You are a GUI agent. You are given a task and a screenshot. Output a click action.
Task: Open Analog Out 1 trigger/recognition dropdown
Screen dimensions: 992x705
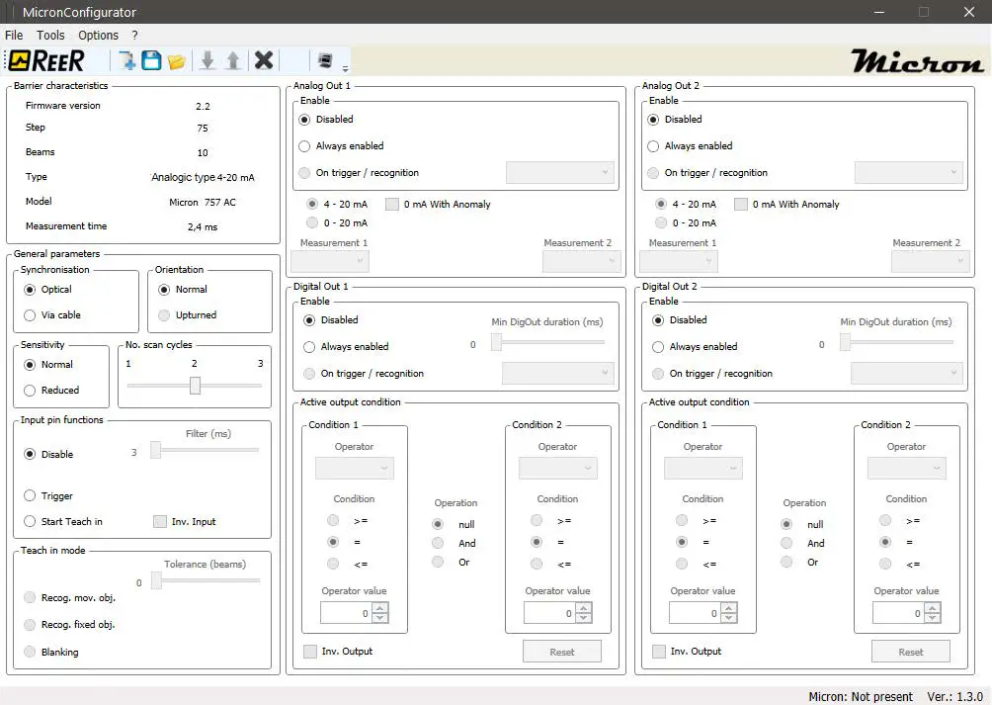coord(559,173)
